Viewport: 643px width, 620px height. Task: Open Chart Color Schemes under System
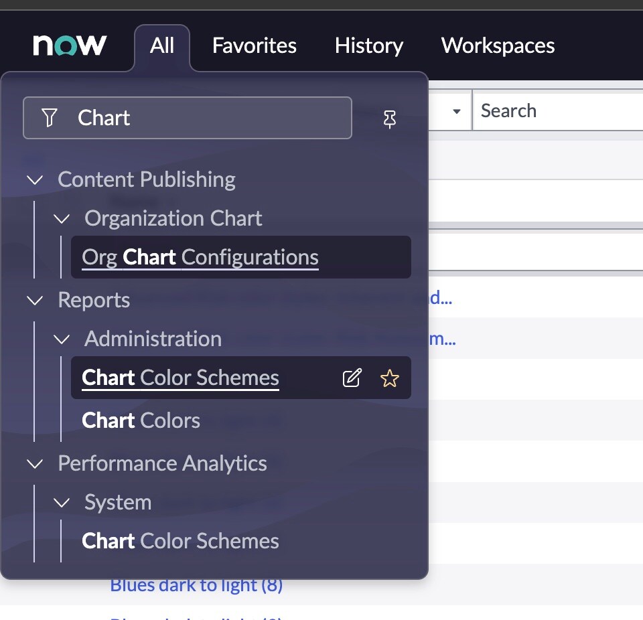point(180,541)
